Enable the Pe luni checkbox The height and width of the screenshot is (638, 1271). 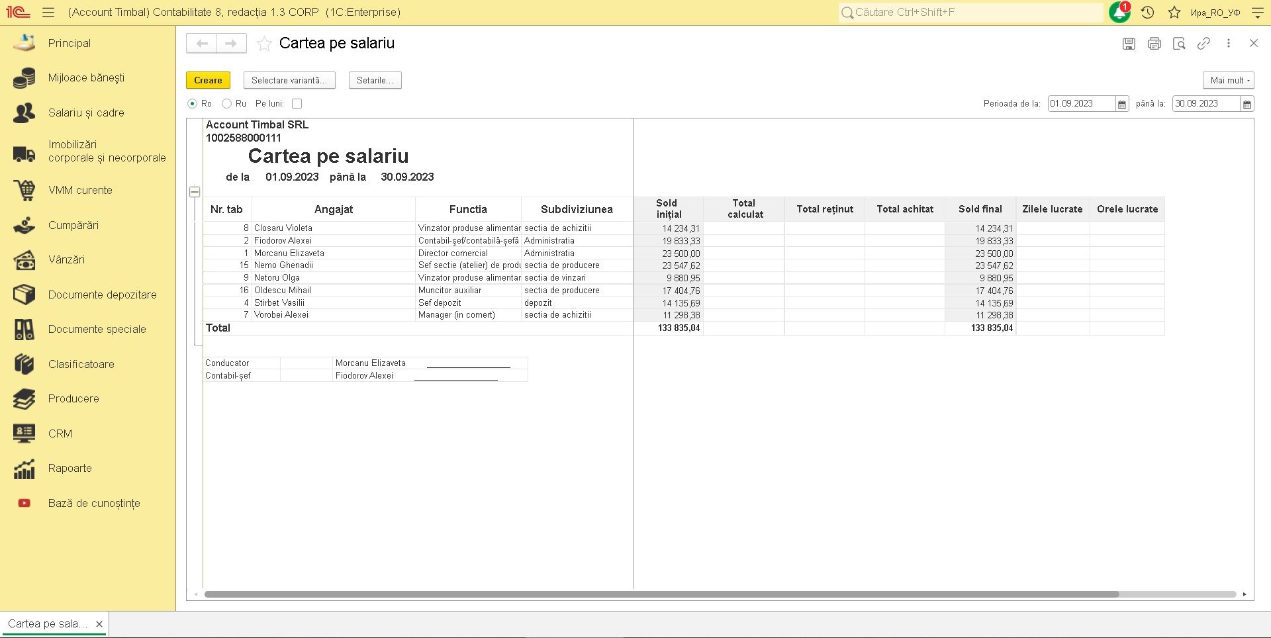tap(297, 104)
